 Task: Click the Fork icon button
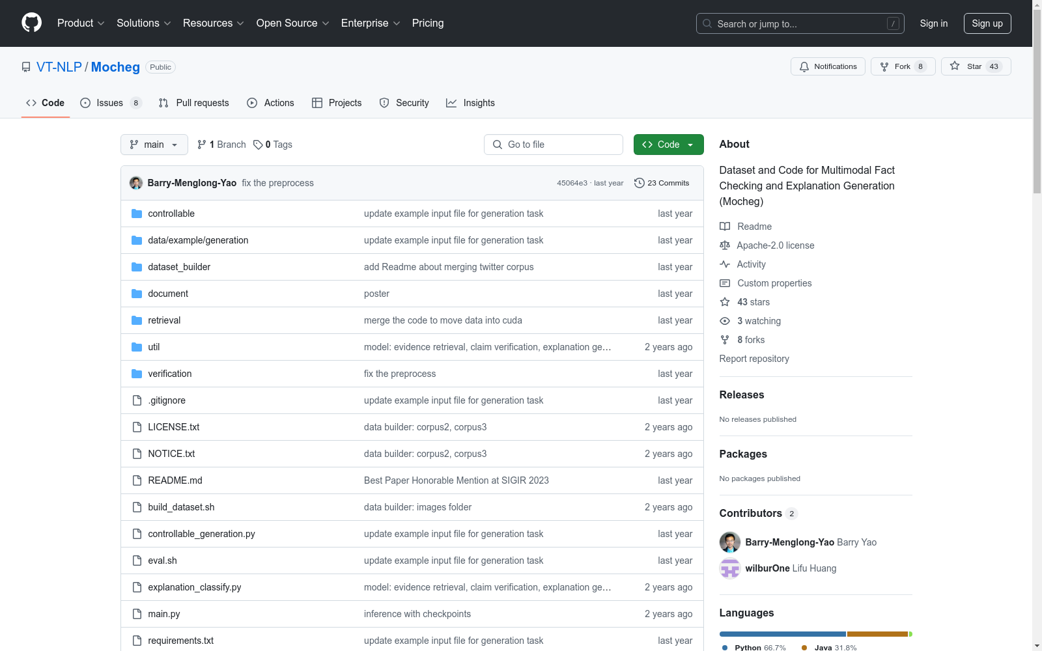(x=884, y=66)
